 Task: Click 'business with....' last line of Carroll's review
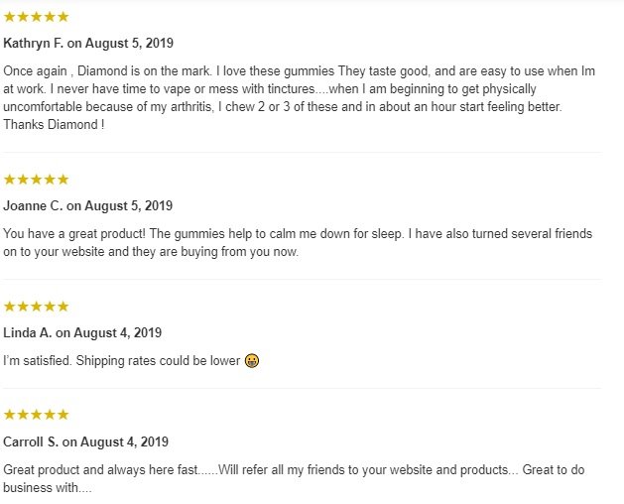[48, 488]
